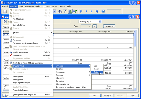Select Regelvolgorde wijzigen menu entry
This screenshot has width=141, height=99.
click(31, 82)
